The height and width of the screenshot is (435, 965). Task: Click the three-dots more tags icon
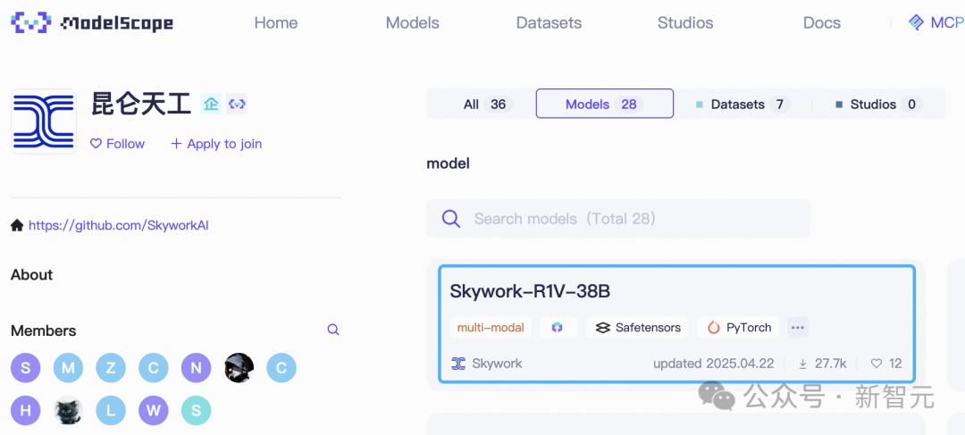[x=798, y=327]
